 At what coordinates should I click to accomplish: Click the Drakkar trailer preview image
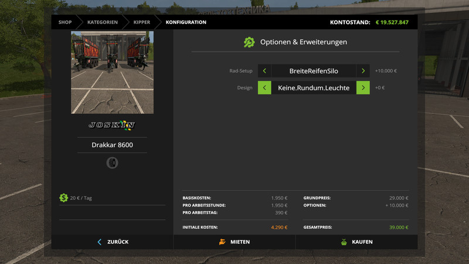[112, 72]
